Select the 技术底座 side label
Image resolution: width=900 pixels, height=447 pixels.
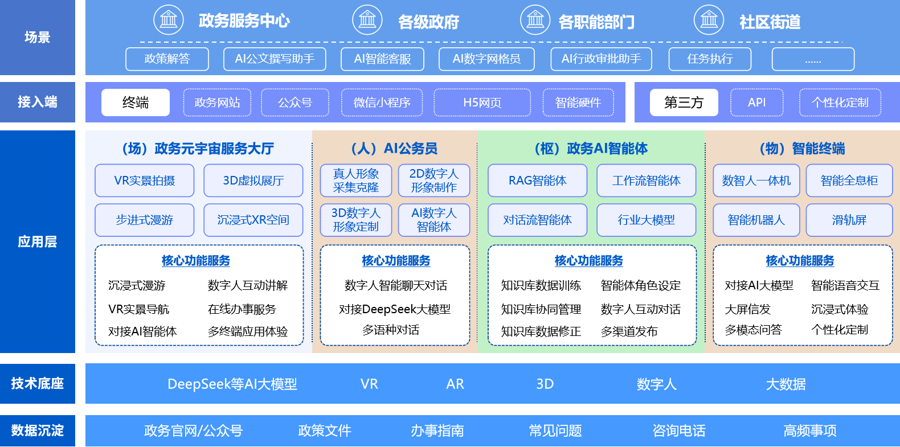click(38, 384)
